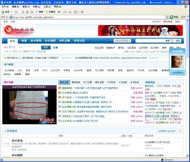The height and width of the screenshot is (162, 190).
Task: Click the forum search input field
Action: point(150,41)
